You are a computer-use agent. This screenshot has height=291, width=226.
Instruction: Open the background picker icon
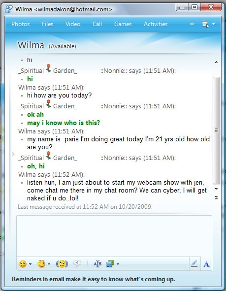(110, 264)
